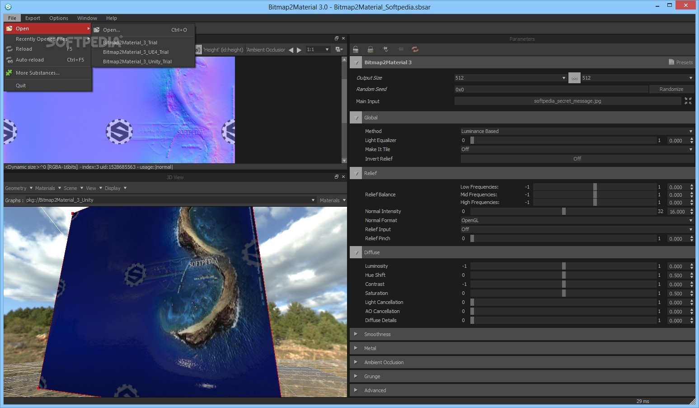Click the Luminosity slider
Image resolution: width=699 pixels, height=408 pixels.
563,266
